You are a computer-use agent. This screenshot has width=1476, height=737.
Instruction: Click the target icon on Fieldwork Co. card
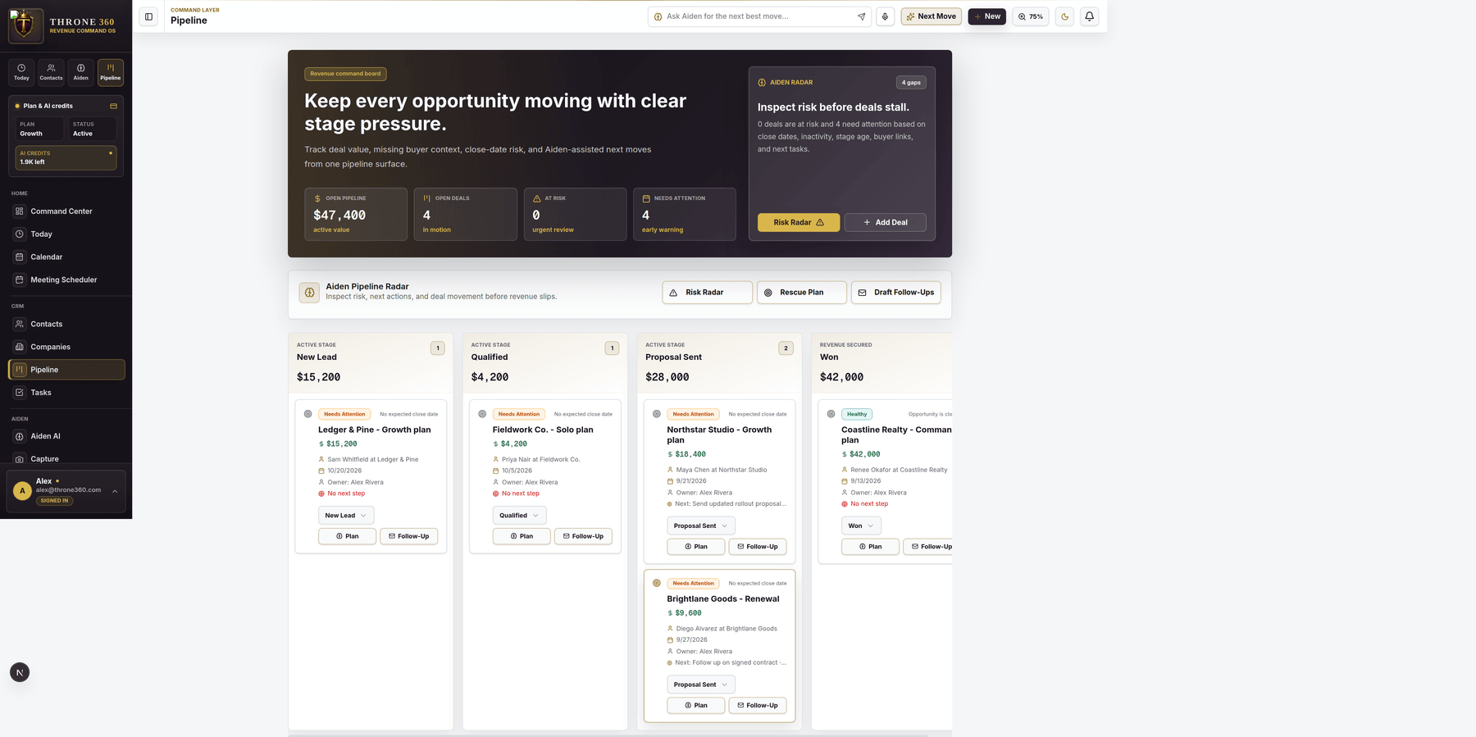(482, 414)
